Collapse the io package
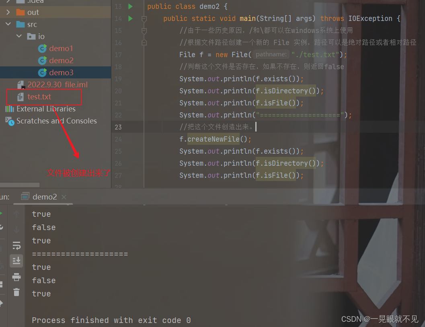Viewport: 425px width, 327px height. click(x=19, y=36)
